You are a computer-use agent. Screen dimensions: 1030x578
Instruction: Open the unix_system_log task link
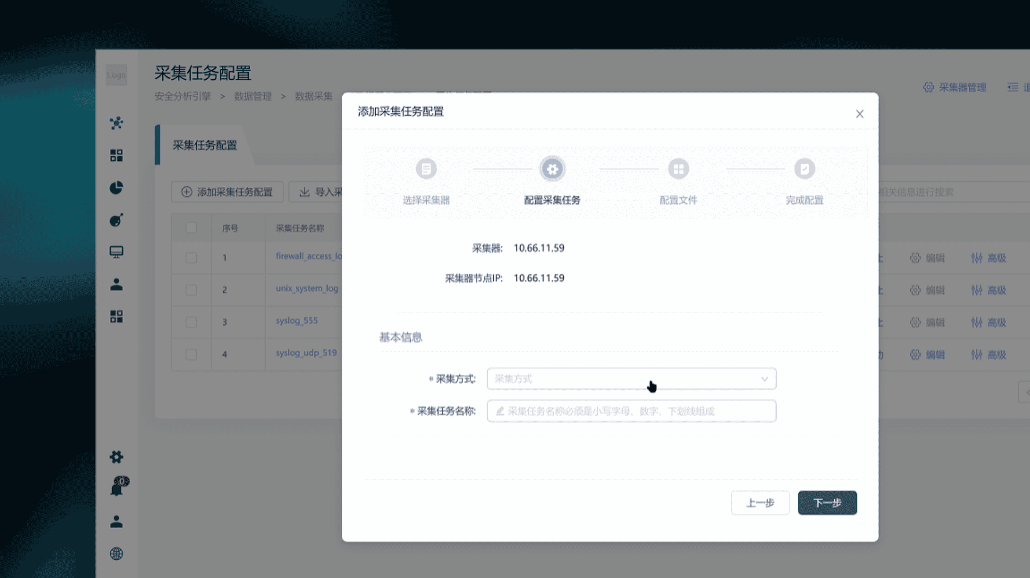tap(307, 288)
